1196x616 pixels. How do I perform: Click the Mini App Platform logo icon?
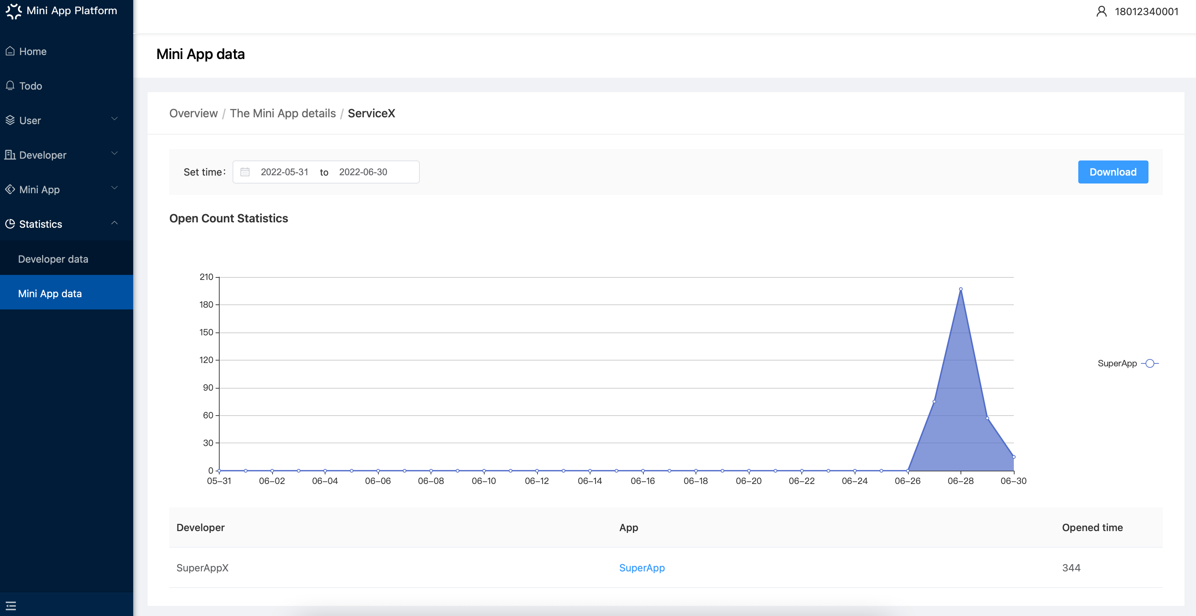click(13, 11)
